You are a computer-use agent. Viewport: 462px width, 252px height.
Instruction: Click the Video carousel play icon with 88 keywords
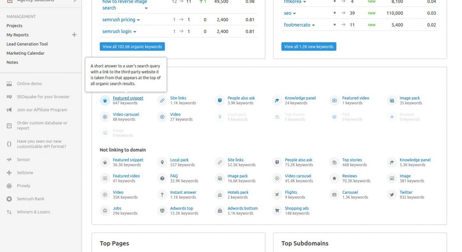(105, 117)
